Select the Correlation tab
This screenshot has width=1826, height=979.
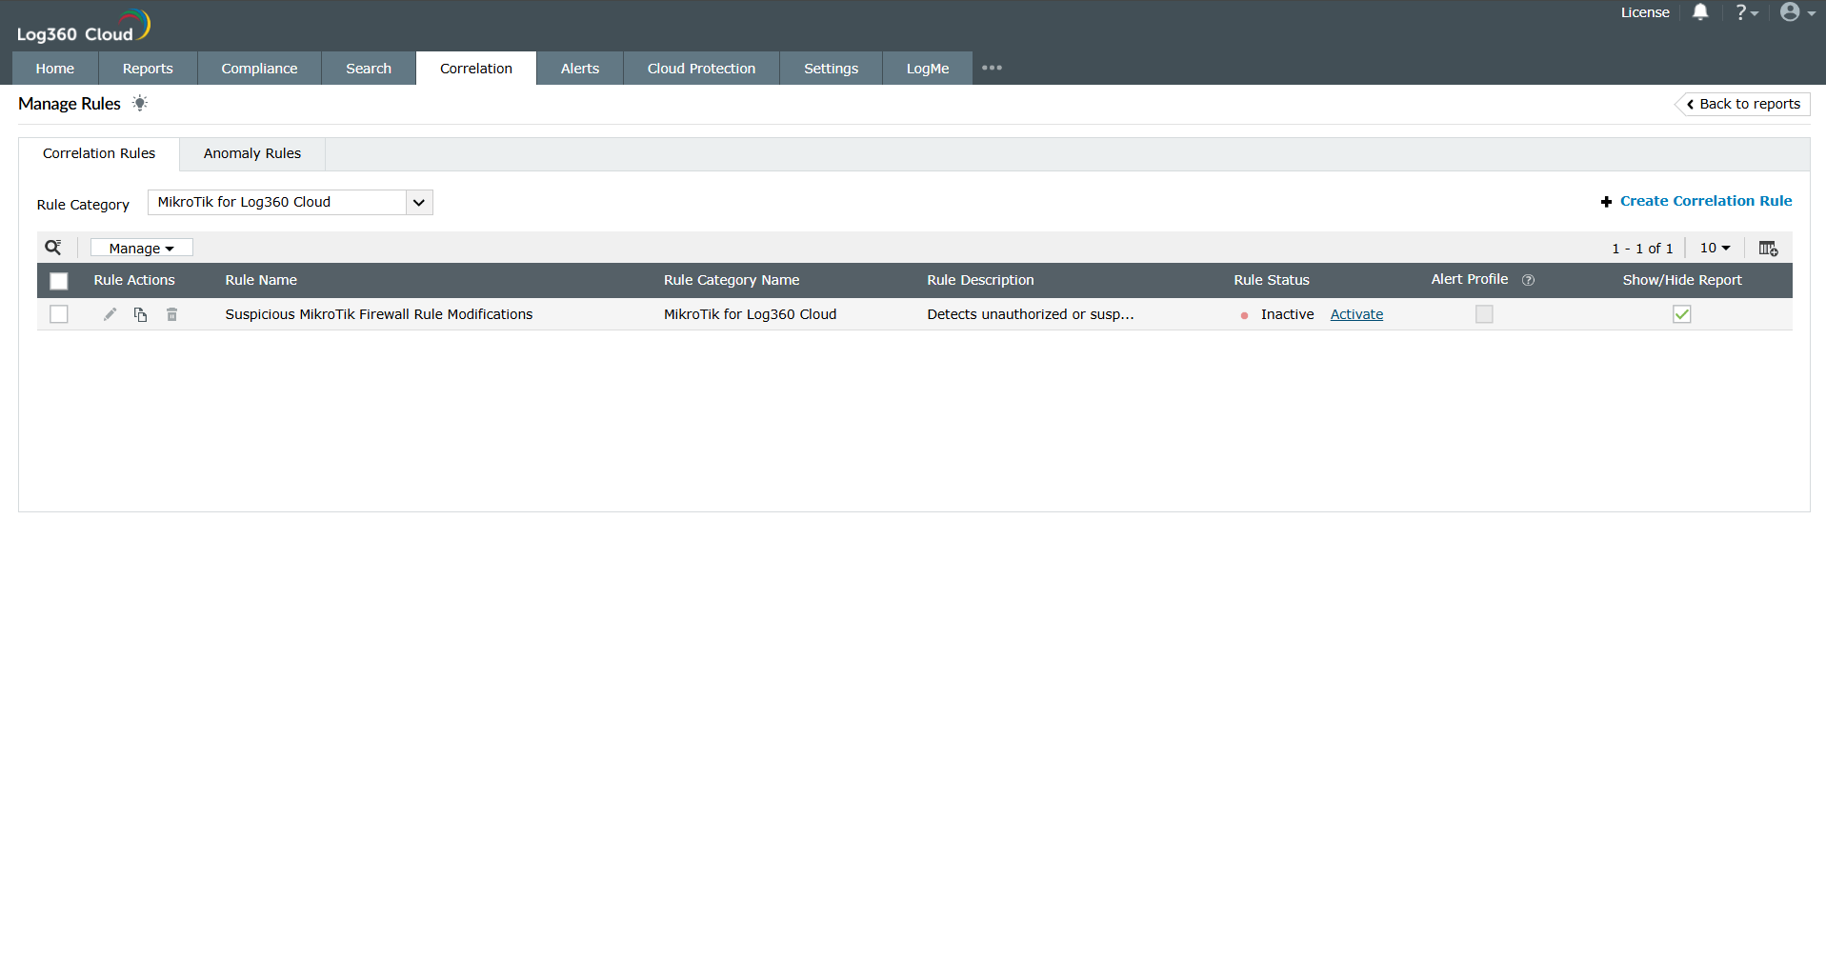pyautogui.click(x=476, y=69)
